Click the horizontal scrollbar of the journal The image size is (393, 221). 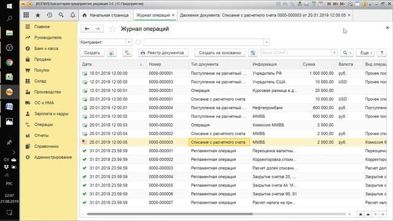169,214
